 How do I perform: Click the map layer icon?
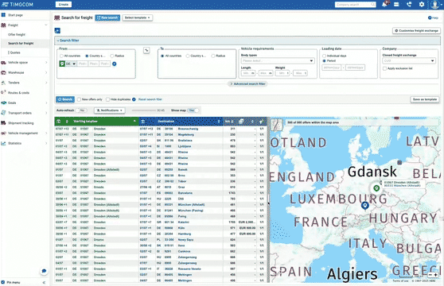pyautogui.click(x=277, y=125)
